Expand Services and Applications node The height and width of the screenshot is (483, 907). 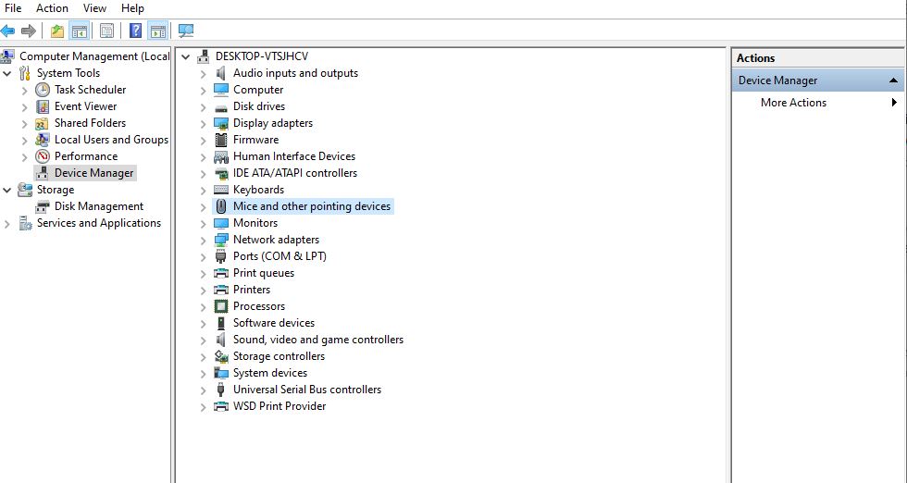click(7, 224)
